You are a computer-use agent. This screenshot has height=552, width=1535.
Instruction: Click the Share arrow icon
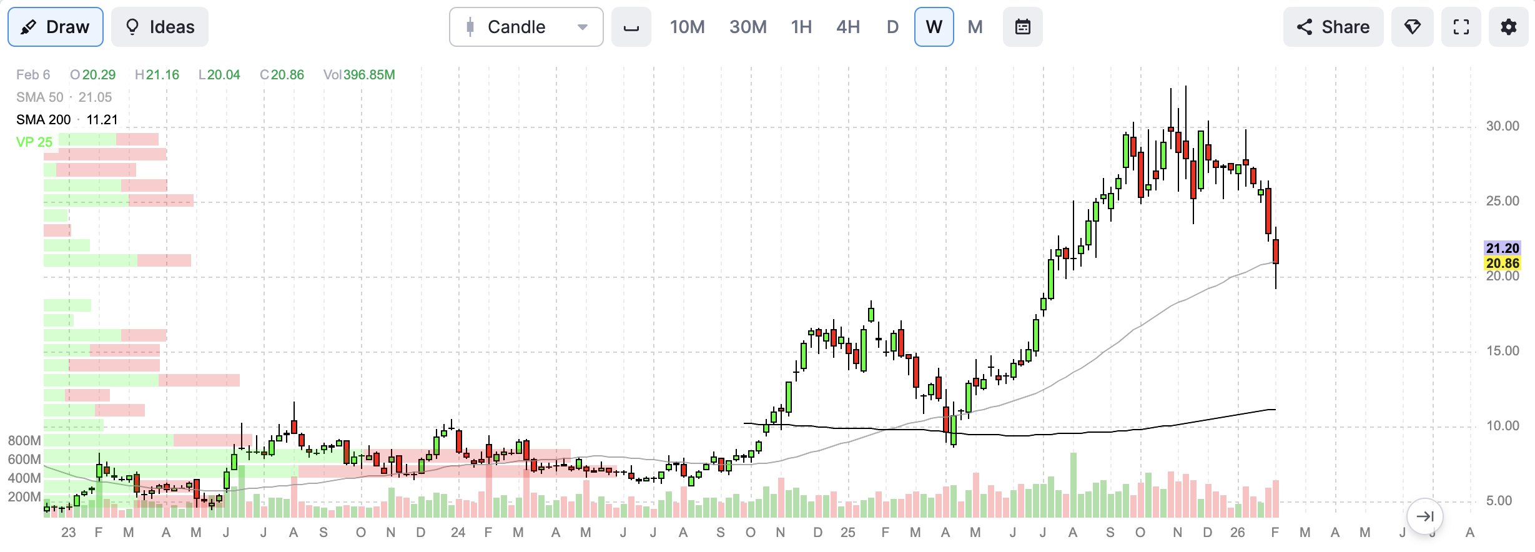click(1305, 27)
